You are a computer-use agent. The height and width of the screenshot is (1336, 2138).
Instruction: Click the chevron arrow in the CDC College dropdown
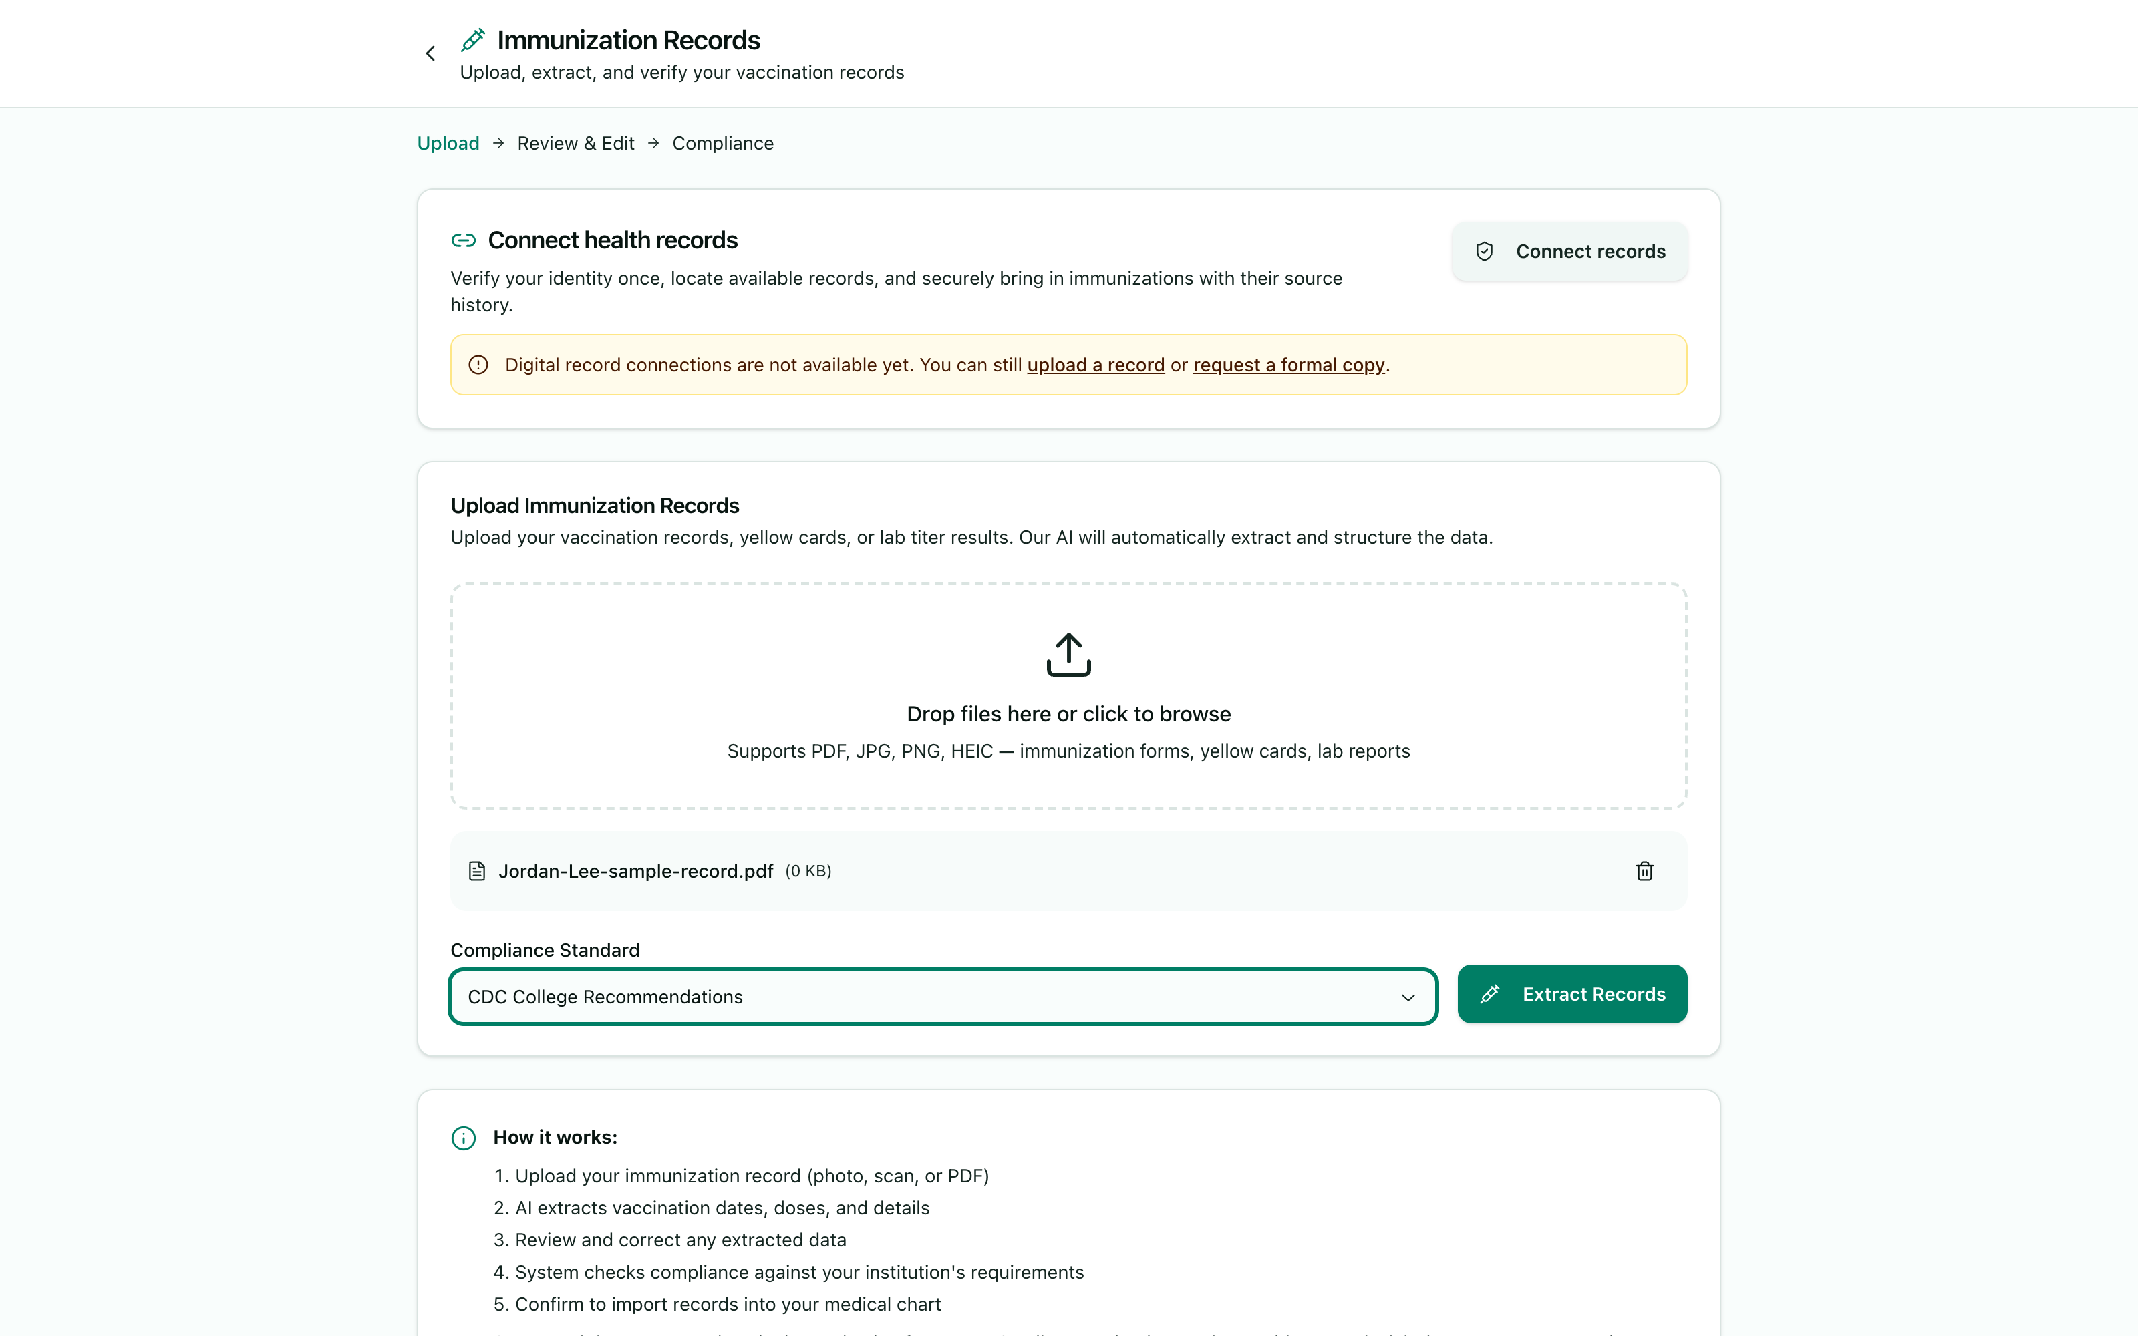[x=1408, y=997]
